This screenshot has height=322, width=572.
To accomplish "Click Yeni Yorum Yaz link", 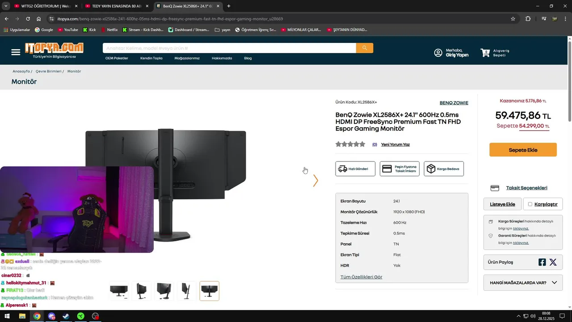I will point(395,144).
